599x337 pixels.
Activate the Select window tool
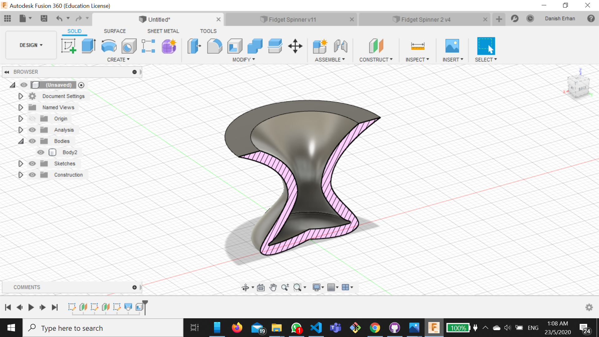point(486,46)
